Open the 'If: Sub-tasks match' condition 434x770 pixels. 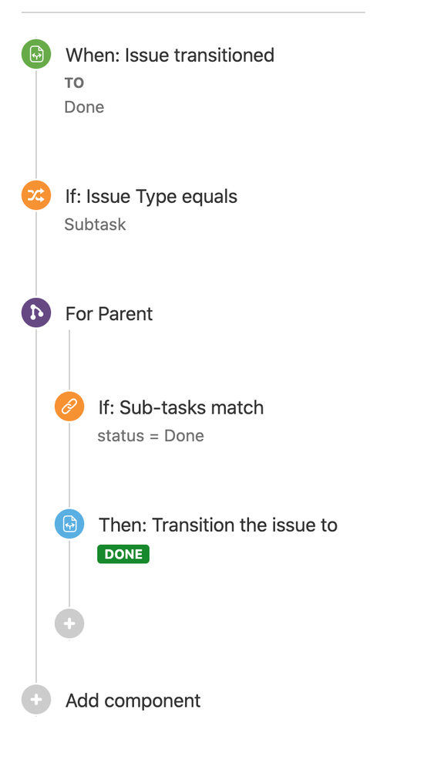click(x=181, y=407)
